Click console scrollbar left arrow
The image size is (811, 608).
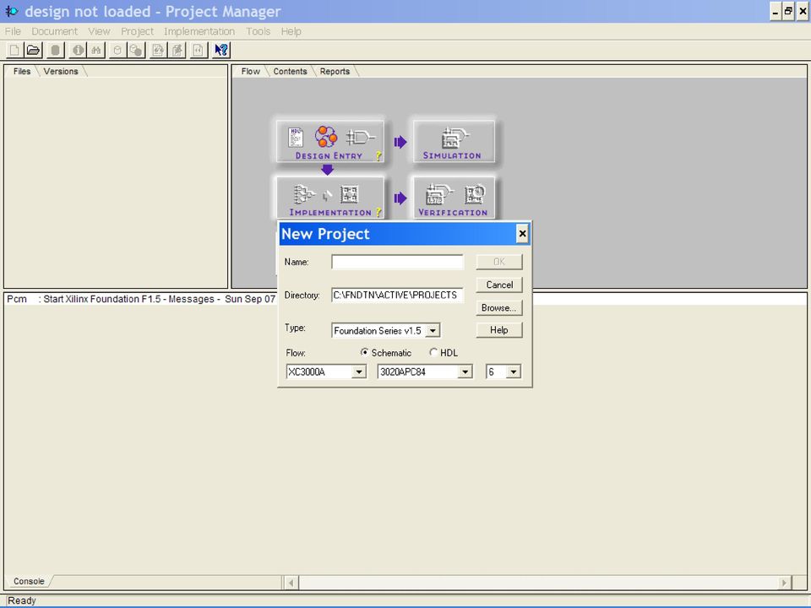pyautogui.click(x=291, y=583)
